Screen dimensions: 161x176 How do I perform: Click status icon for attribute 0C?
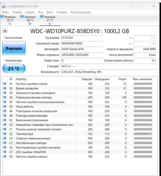[5, 120]
